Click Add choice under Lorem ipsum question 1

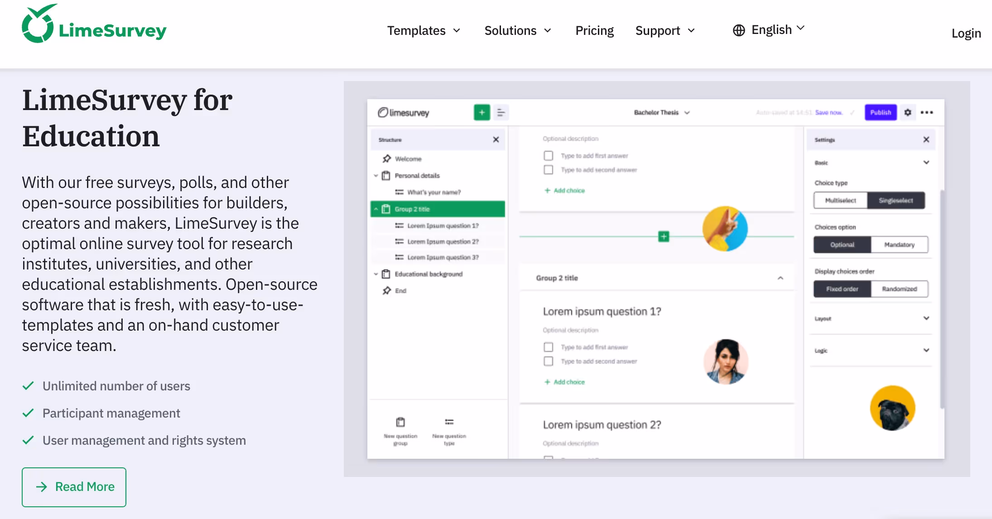564,382
